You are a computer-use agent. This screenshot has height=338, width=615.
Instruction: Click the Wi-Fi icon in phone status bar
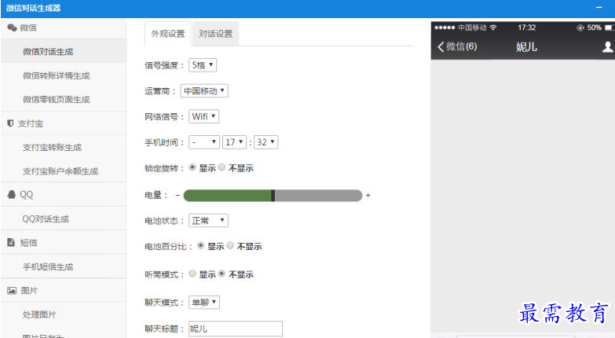493,28
